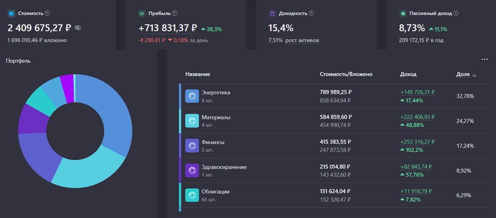Hide portfolio value with crossed-eye icon
The height and width of the screenshot is (218, 496).
click(78, 28)
